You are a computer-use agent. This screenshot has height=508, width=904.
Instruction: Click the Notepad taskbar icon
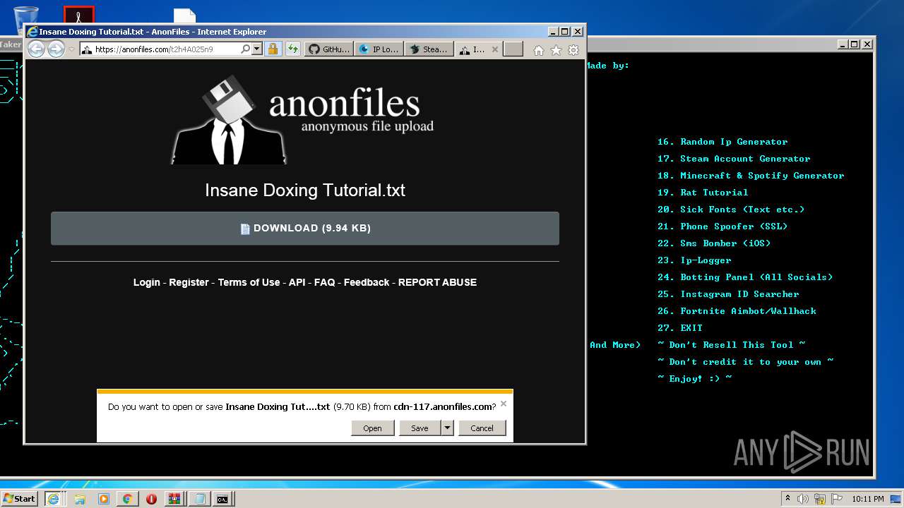pyautogui.click(x=199, y=499)
